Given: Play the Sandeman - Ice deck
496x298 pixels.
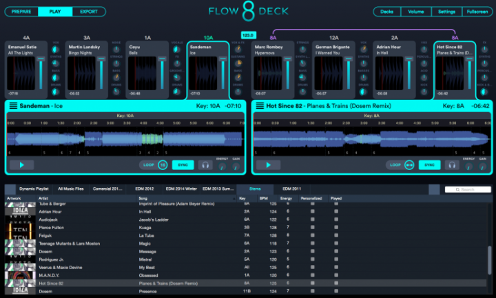Looking at the screenshot, I should click(x=22, y=165).
